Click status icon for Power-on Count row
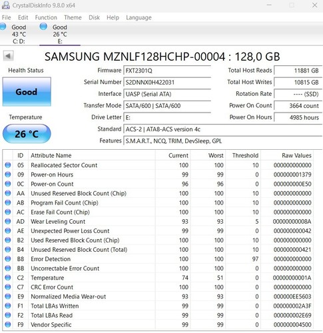This screenshot has height=333, width=323. (8, 184)
